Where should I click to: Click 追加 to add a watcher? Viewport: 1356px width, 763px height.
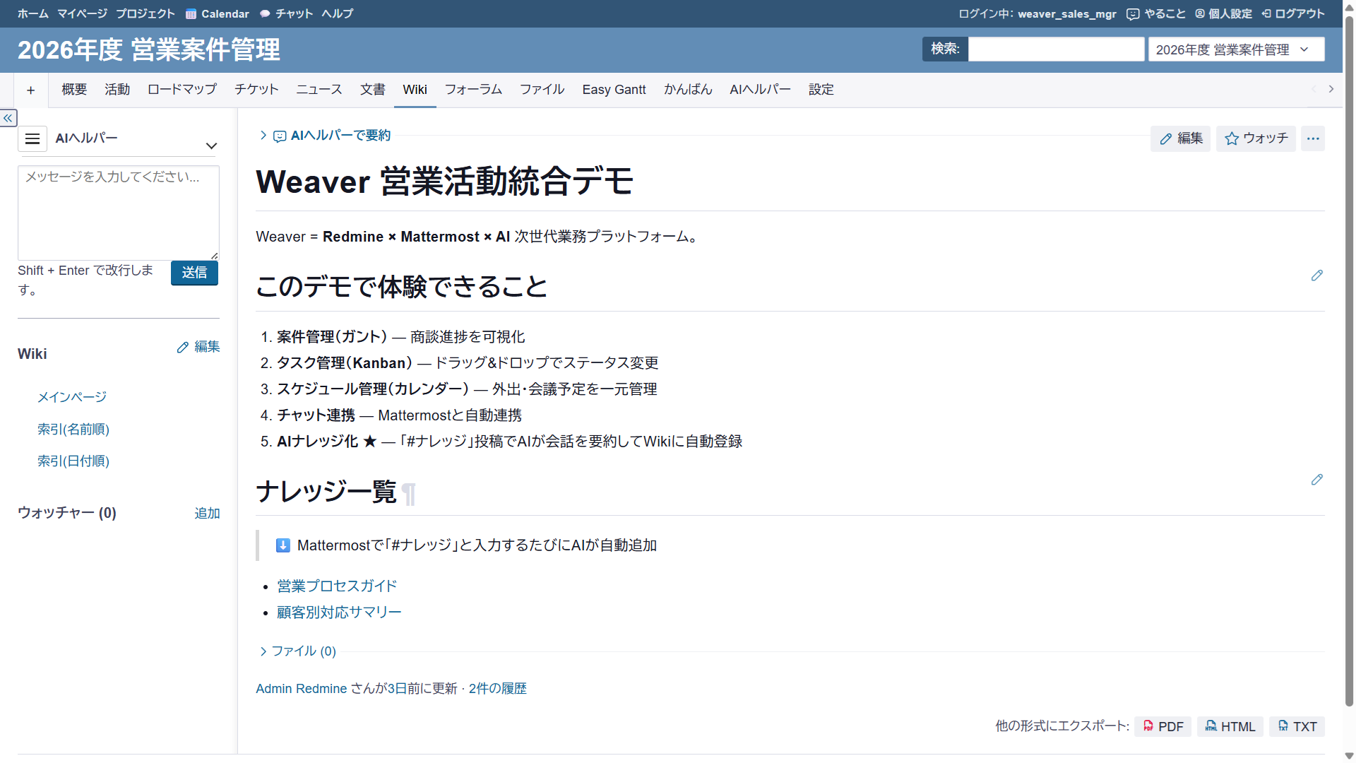[x=207, y=513]
